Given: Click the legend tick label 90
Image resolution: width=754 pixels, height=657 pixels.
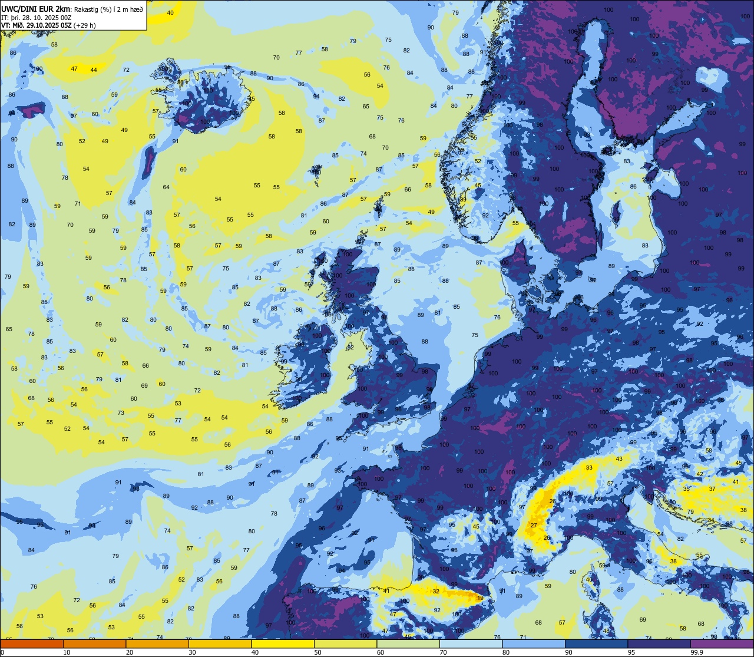Looking at the screenshot, I should [x=568, y=652].
